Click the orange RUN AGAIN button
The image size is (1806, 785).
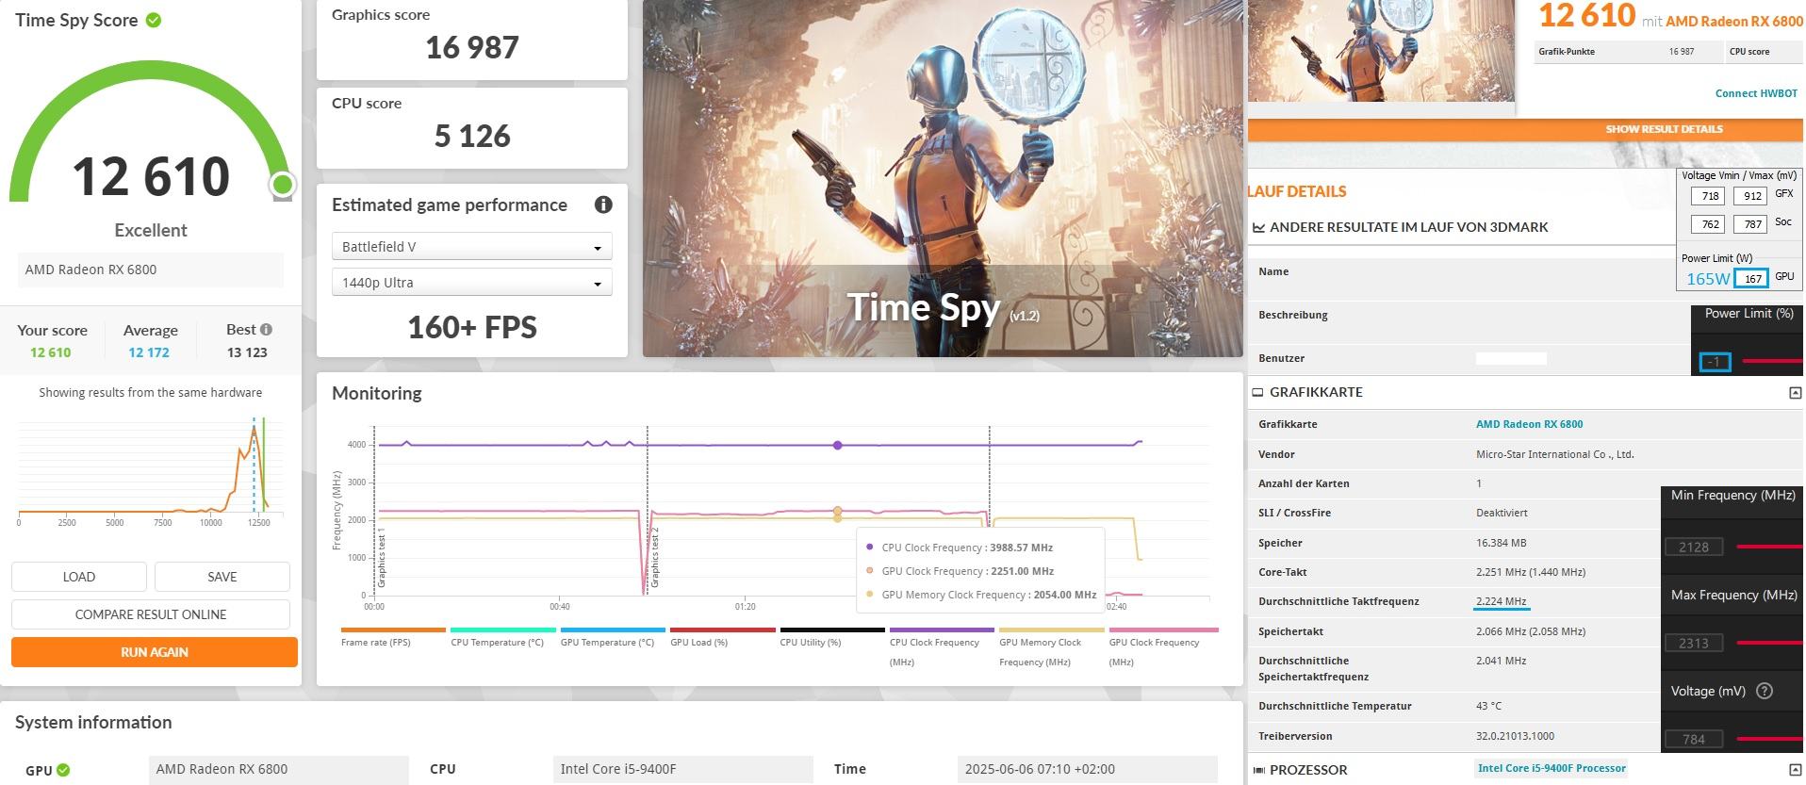155,652
